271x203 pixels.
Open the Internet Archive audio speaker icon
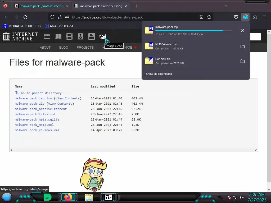pos(80,36)
